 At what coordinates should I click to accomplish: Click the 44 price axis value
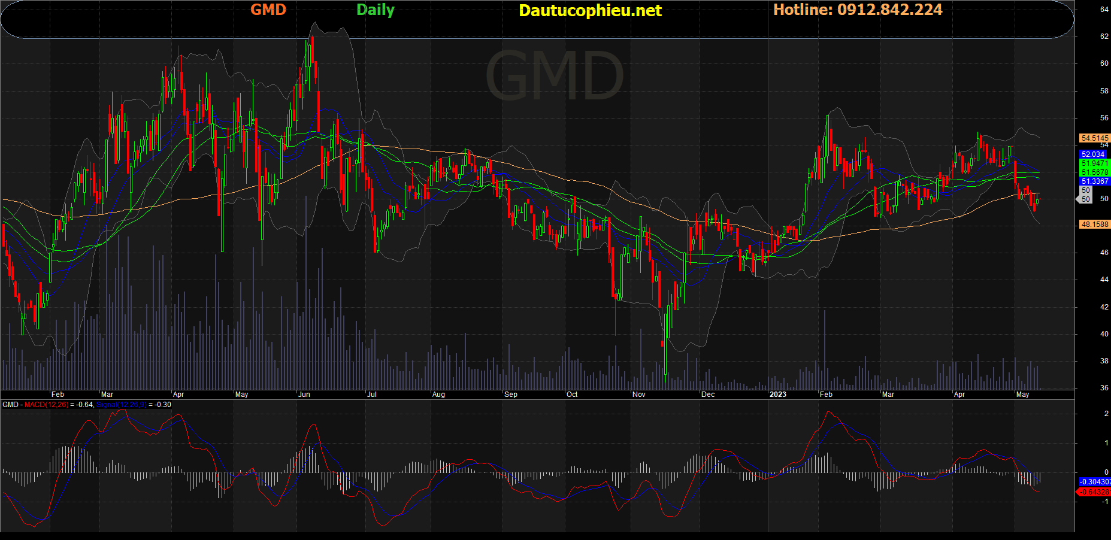1104,280
